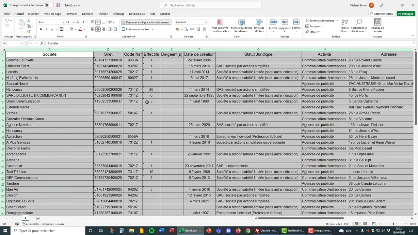Open font name Arial dropdown
This screenshot has width=418, height=235.
63,22
